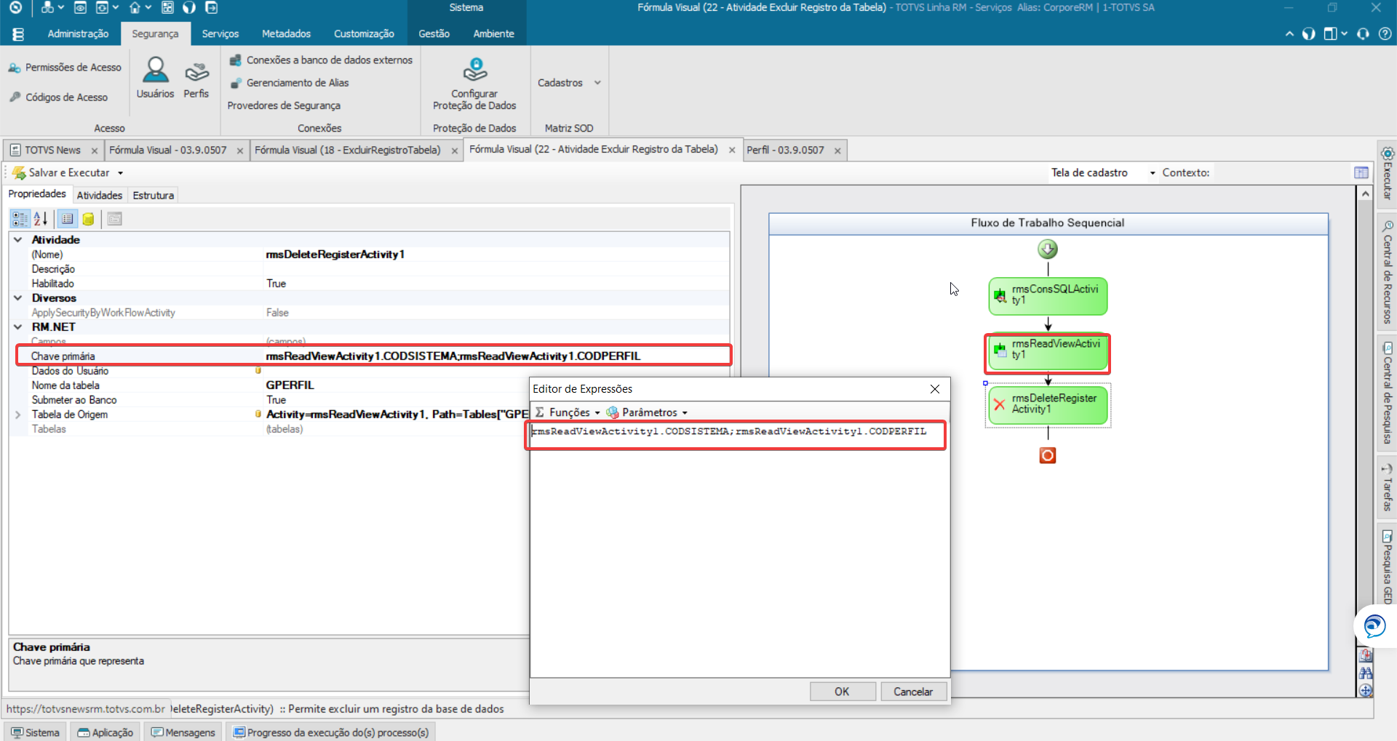Viewport: 1397px width, 741px height.
Task: Collapse the ribbon with the up chevron
Action: point(1290,33)
